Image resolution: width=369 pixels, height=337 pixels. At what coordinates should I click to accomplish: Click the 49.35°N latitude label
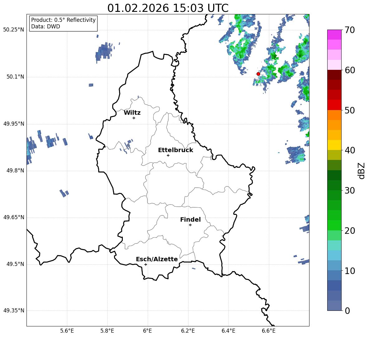14,311
